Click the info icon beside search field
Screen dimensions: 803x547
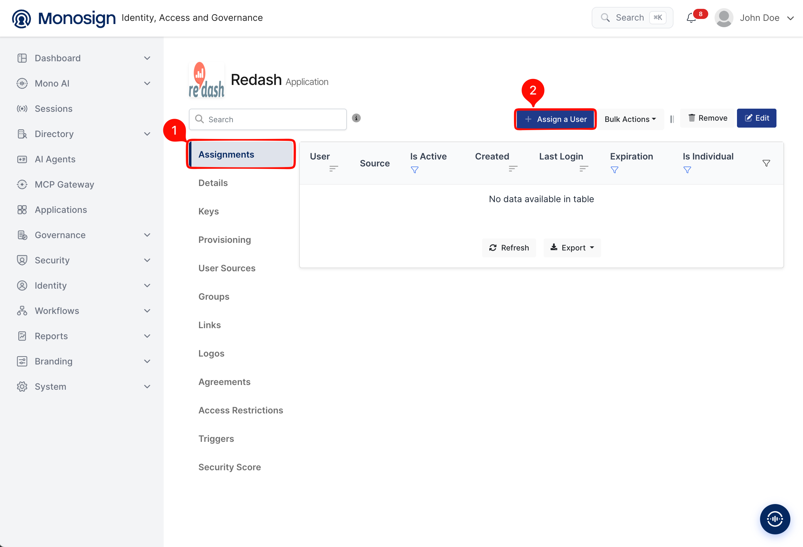pyautogui.click(x=356, y=118)
